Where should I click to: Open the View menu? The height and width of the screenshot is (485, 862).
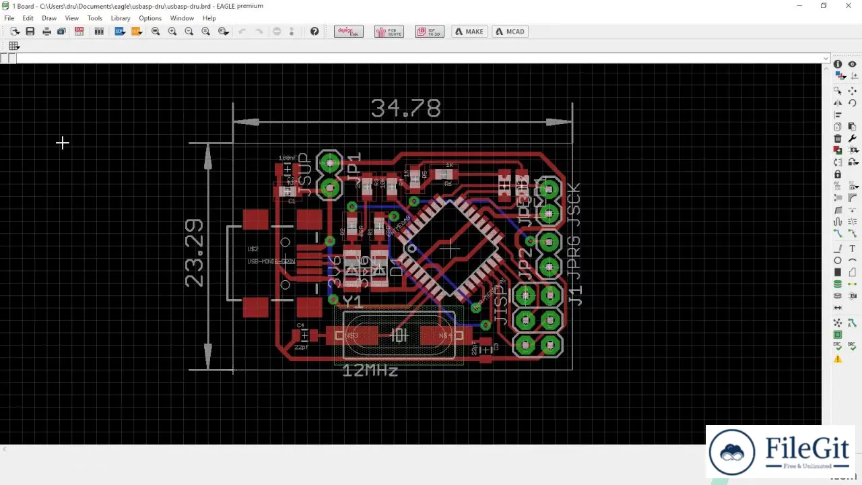coord(71,18)
